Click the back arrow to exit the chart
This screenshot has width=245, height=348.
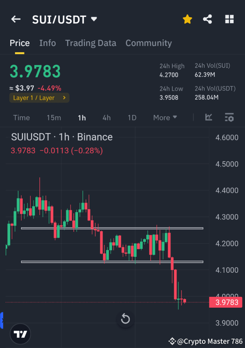click(16, 19)
